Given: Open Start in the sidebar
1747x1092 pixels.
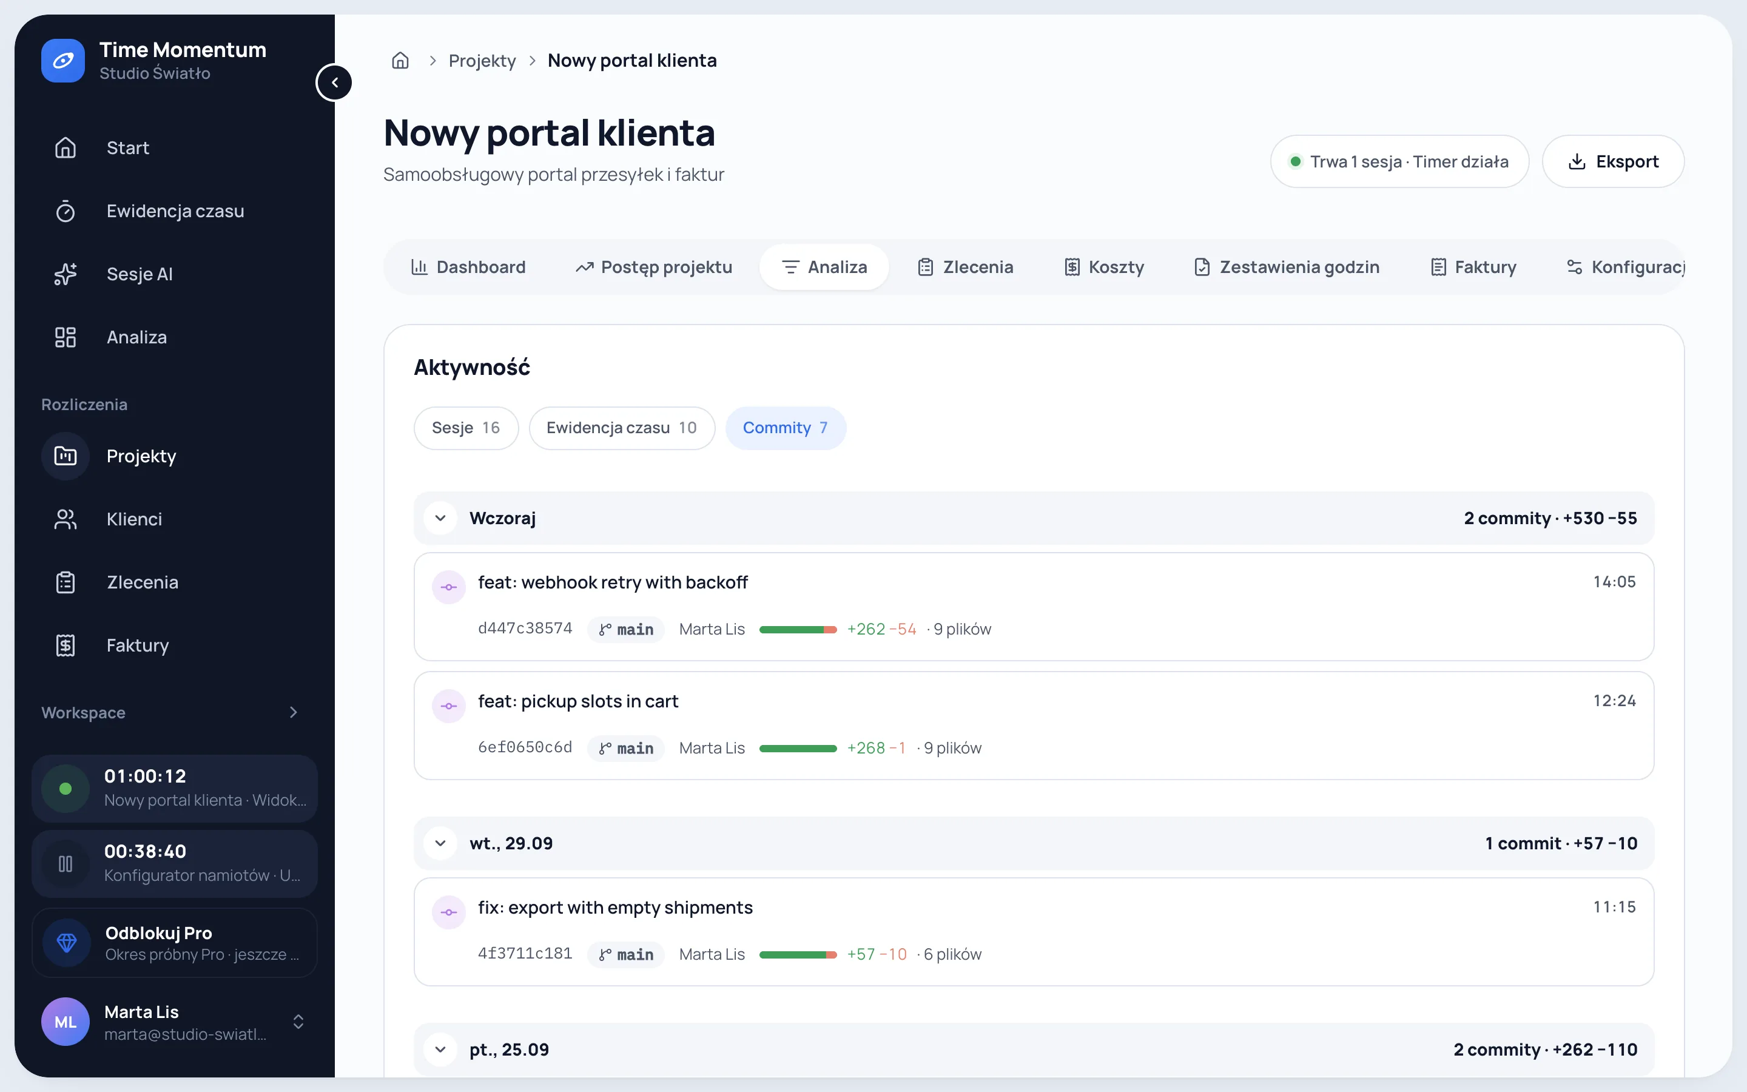Looking at the screenshot, I should point(175,148).
